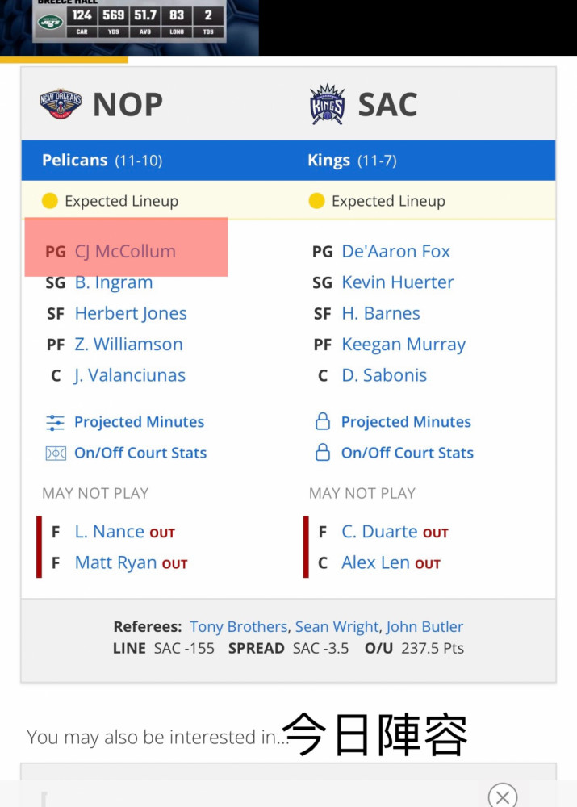Click the New Orleans Pelicans team logo
This screenshot has height=807, width=577.
(x=61, y=104)
